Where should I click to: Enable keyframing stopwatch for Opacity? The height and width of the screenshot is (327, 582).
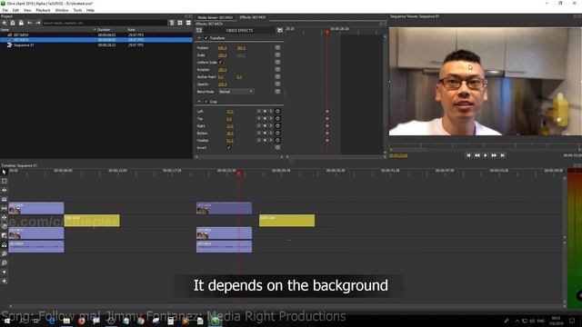[277, 84]
